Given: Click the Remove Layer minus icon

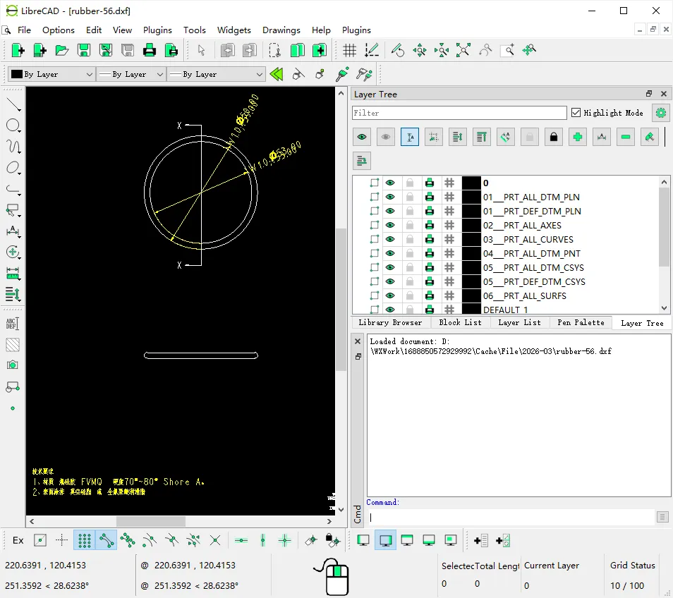Looking at the screenshot, I should (x=626, y=138).
